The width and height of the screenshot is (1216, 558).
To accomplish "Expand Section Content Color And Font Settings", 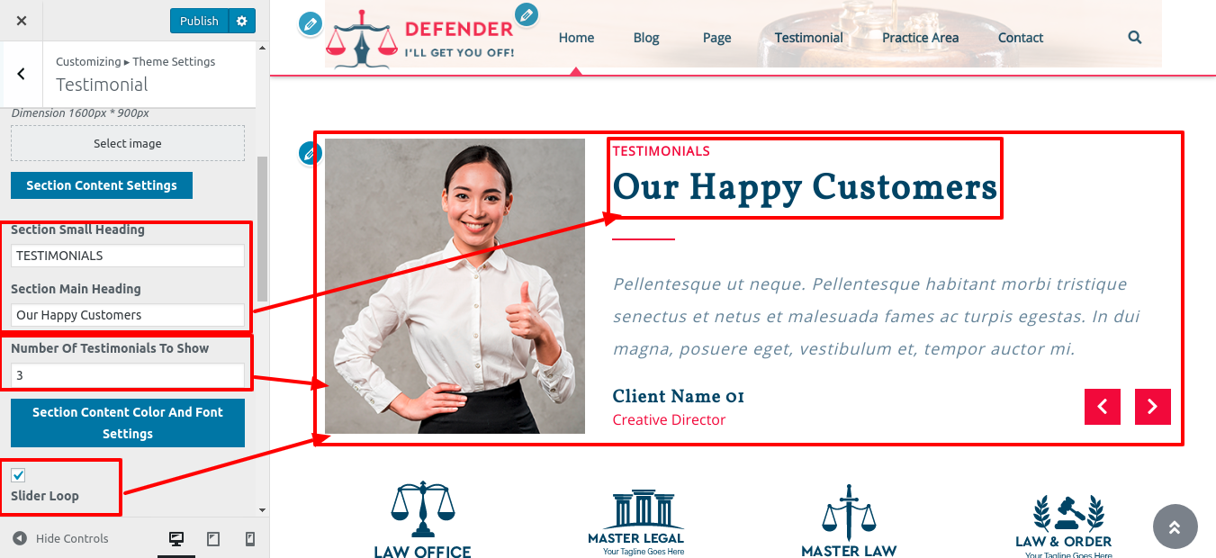I will (128, 423).
